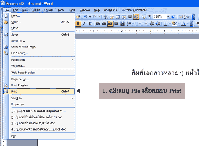Open the Border style dropdown arrow
This screenshot has width=199, height=146.
170,24
